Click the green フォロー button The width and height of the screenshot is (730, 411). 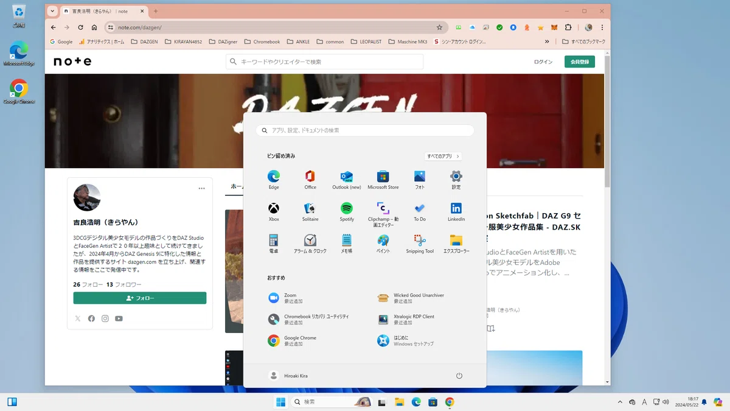[x=140, y=298]
